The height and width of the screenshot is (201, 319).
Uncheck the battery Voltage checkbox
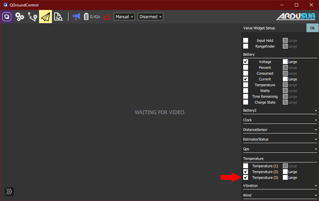click(x=246, y=62)
